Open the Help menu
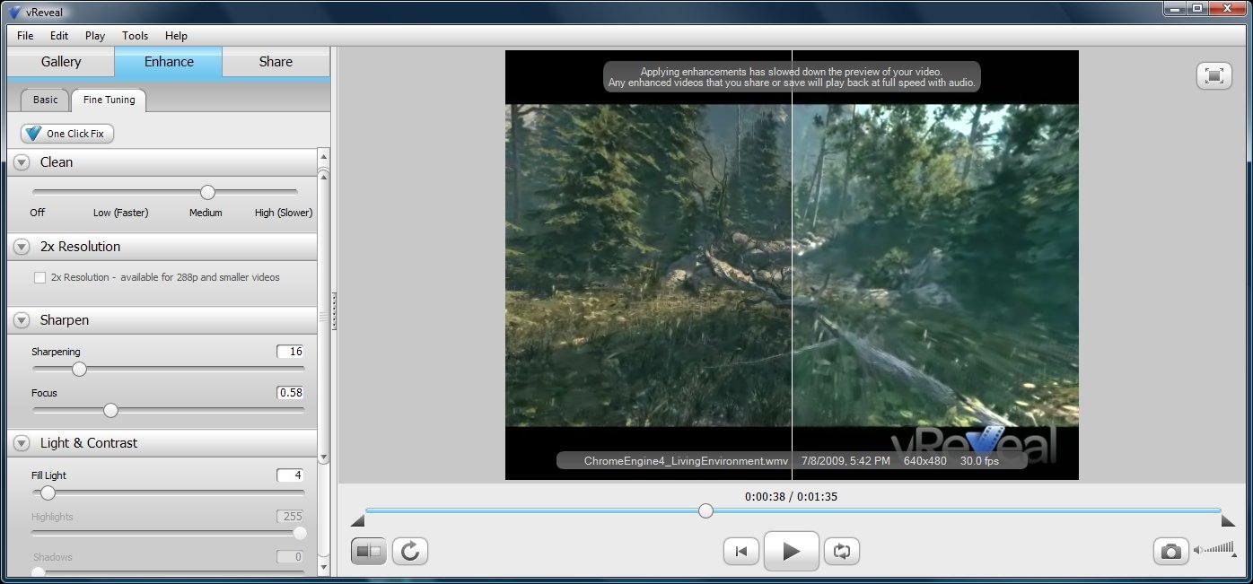 [176, 36]
